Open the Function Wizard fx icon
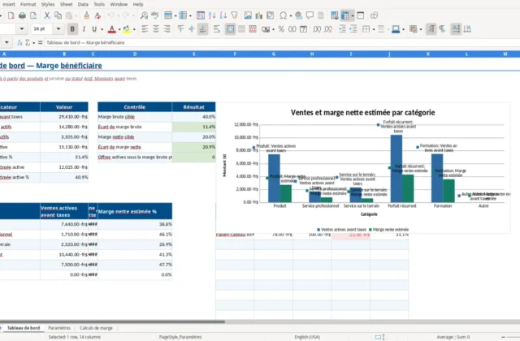Viewport: 520px width, 341px height. coord(19,42)
